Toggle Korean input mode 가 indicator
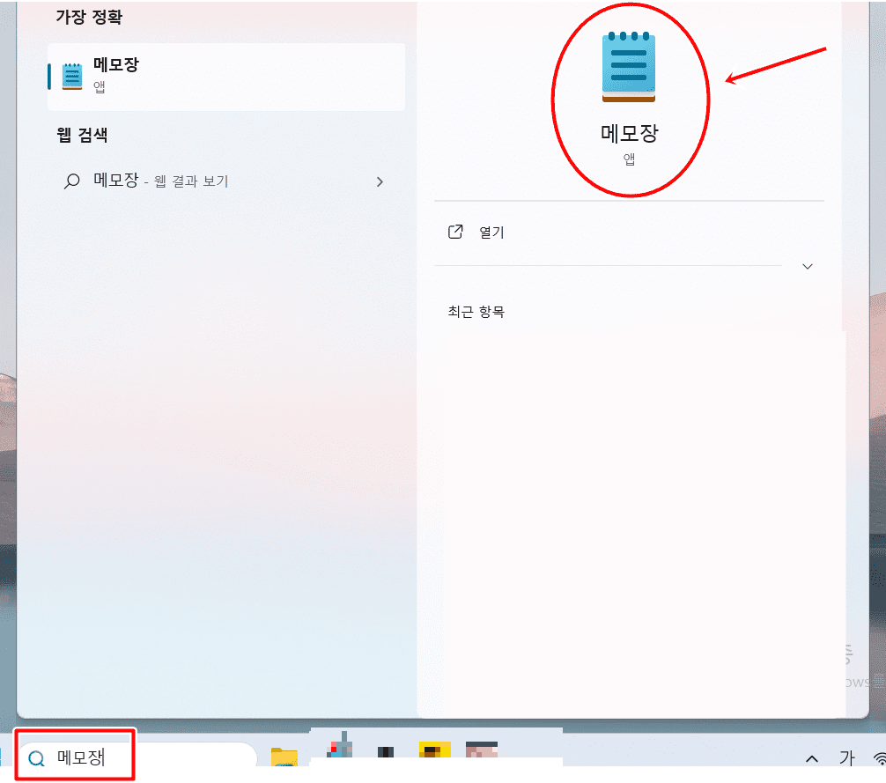This screenshot has height=783, width=886. click(846, 757)
